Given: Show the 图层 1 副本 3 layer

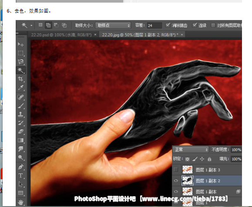Looking at the screenshot, I should (176, 170).
